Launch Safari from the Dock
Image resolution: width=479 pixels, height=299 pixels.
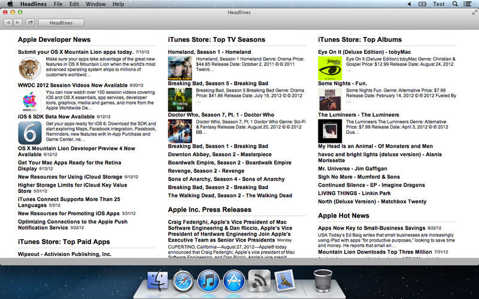point(183,280)
